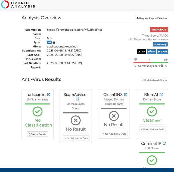Image resolution: width=174 pixels, height=172 pixels.
Task: Click the CleanDNS no result X icon
Action: click(114, 116)
